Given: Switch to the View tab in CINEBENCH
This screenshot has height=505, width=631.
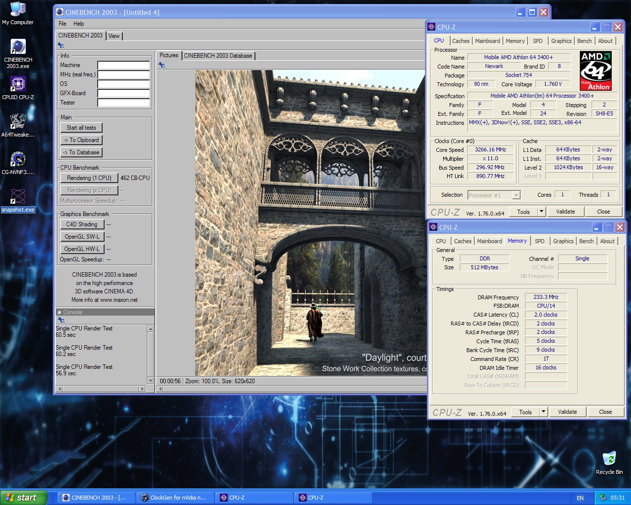Looking at the screenshot, I should coord(114,36).
